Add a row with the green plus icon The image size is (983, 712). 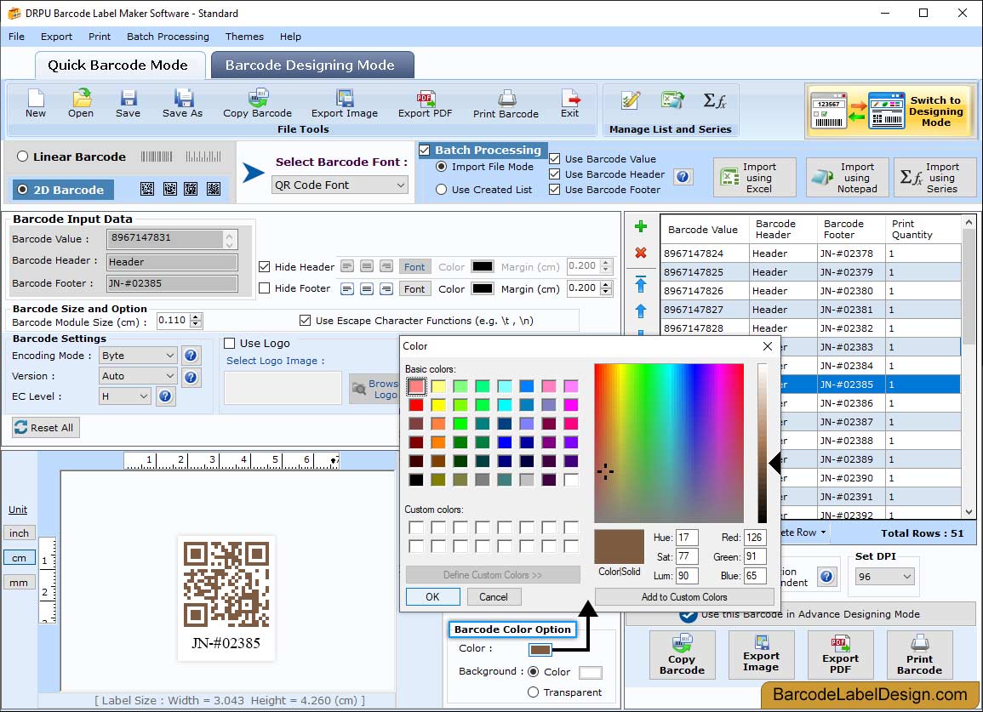pos(641,227)
